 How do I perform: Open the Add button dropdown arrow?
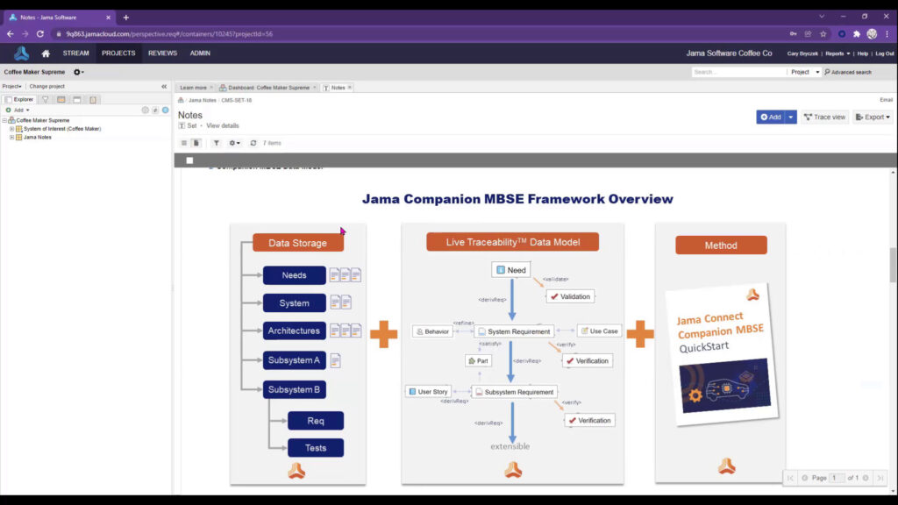pyautogui.click(x=791, y=117)
